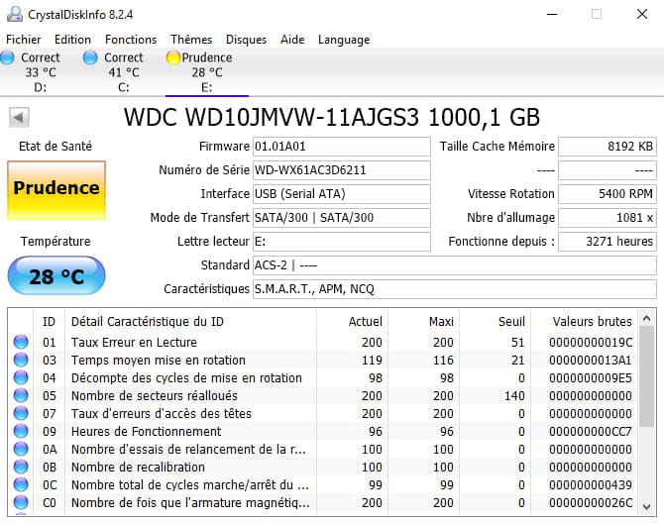
Task: Click the serial number field WD-WX61AC3D6211
Action: (342, 170)
